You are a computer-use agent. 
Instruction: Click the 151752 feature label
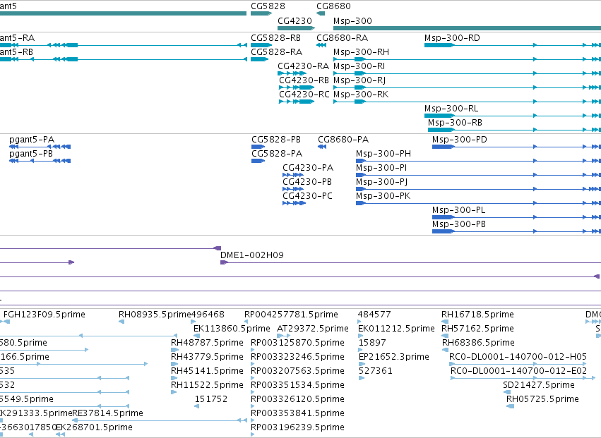coord(211,400)
